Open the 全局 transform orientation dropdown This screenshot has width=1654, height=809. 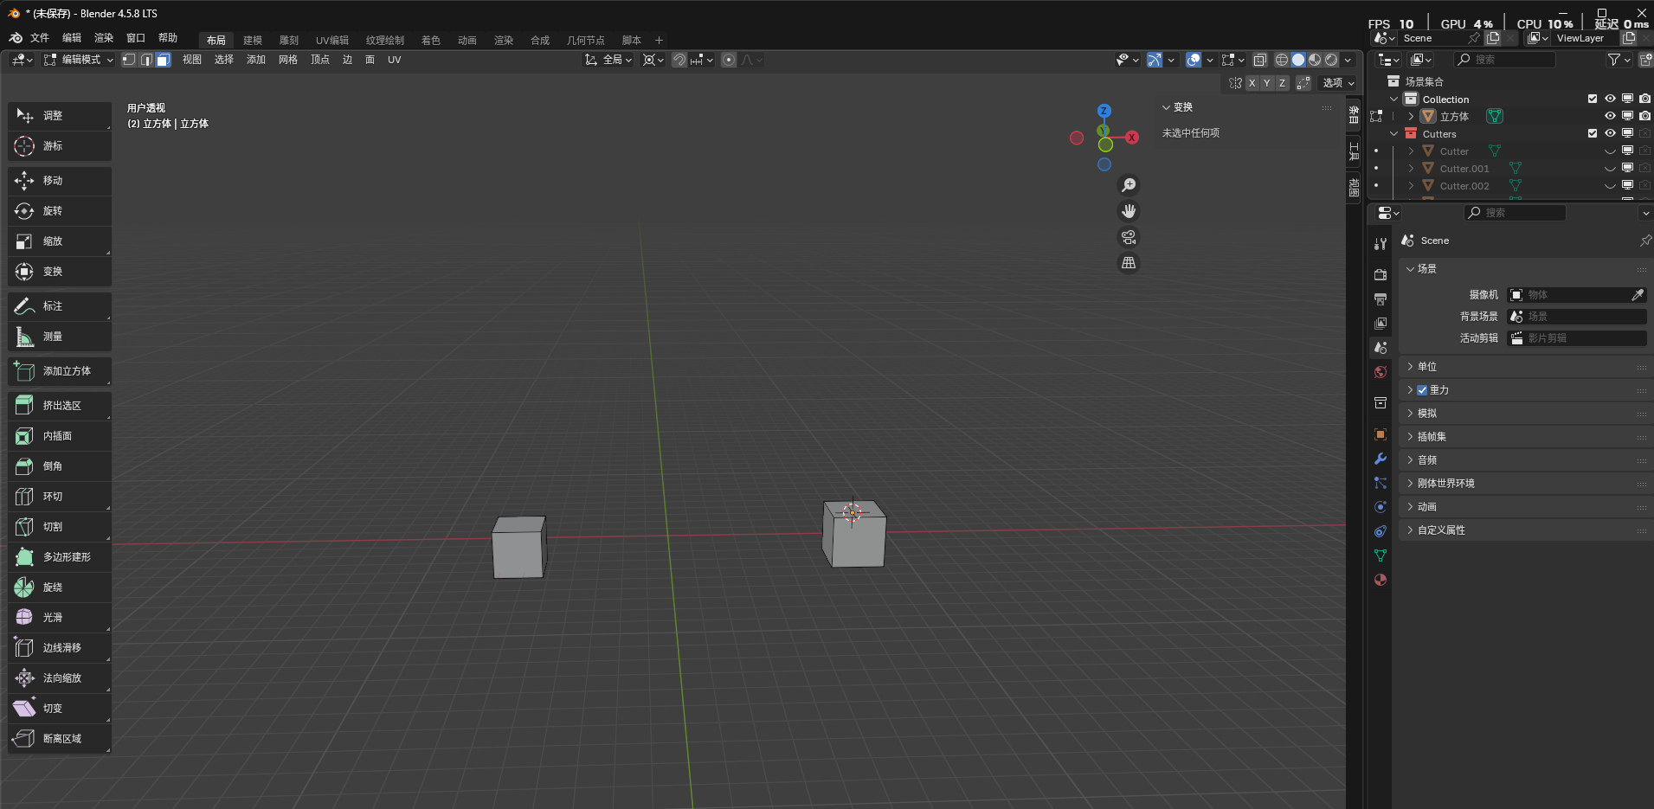click(x=608, y=60)
